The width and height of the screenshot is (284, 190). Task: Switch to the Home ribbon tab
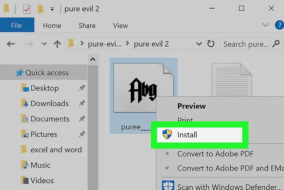(x=52, y=25)
